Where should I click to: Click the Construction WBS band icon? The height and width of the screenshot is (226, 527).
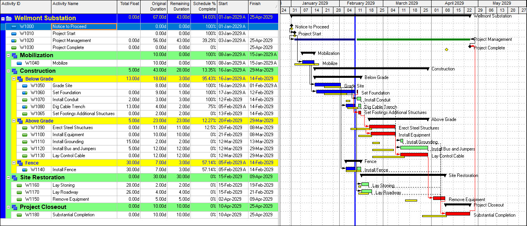14,71
